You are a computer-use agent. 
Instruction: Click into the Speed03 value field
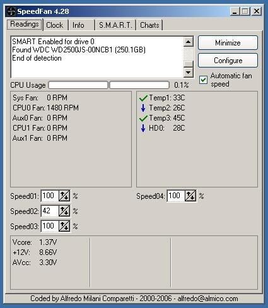click(x=50, y=226)
